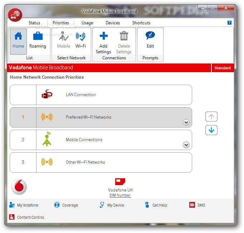The width and height of the screenshot is (244, 233).
Task: Open the Get Help shortcut icon
Action: click(147, 205)
